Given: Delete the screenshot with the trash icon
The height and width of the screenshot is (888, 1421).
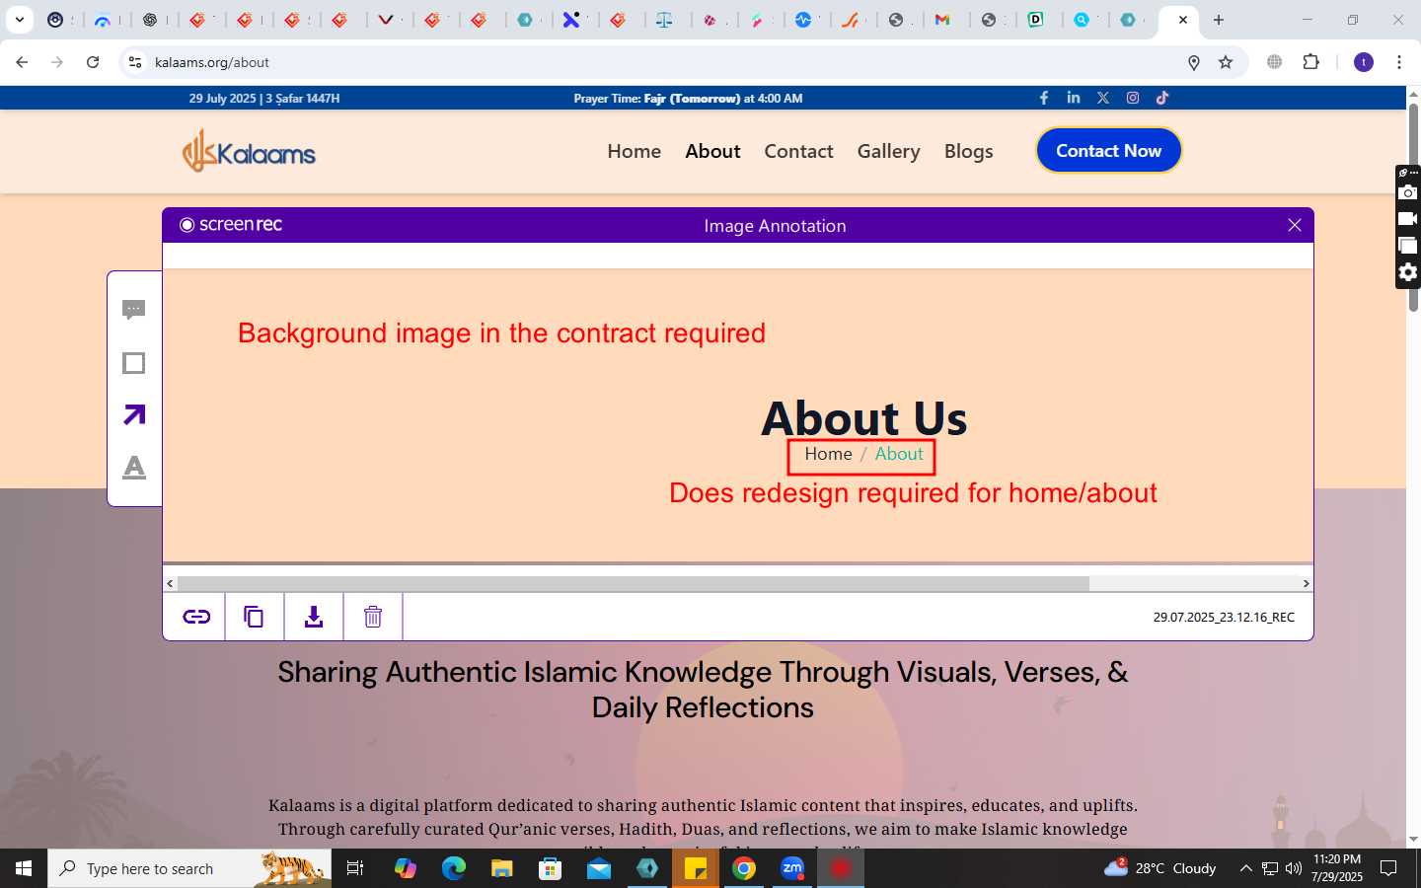Looking at the screenshot, I should point(373,617).
